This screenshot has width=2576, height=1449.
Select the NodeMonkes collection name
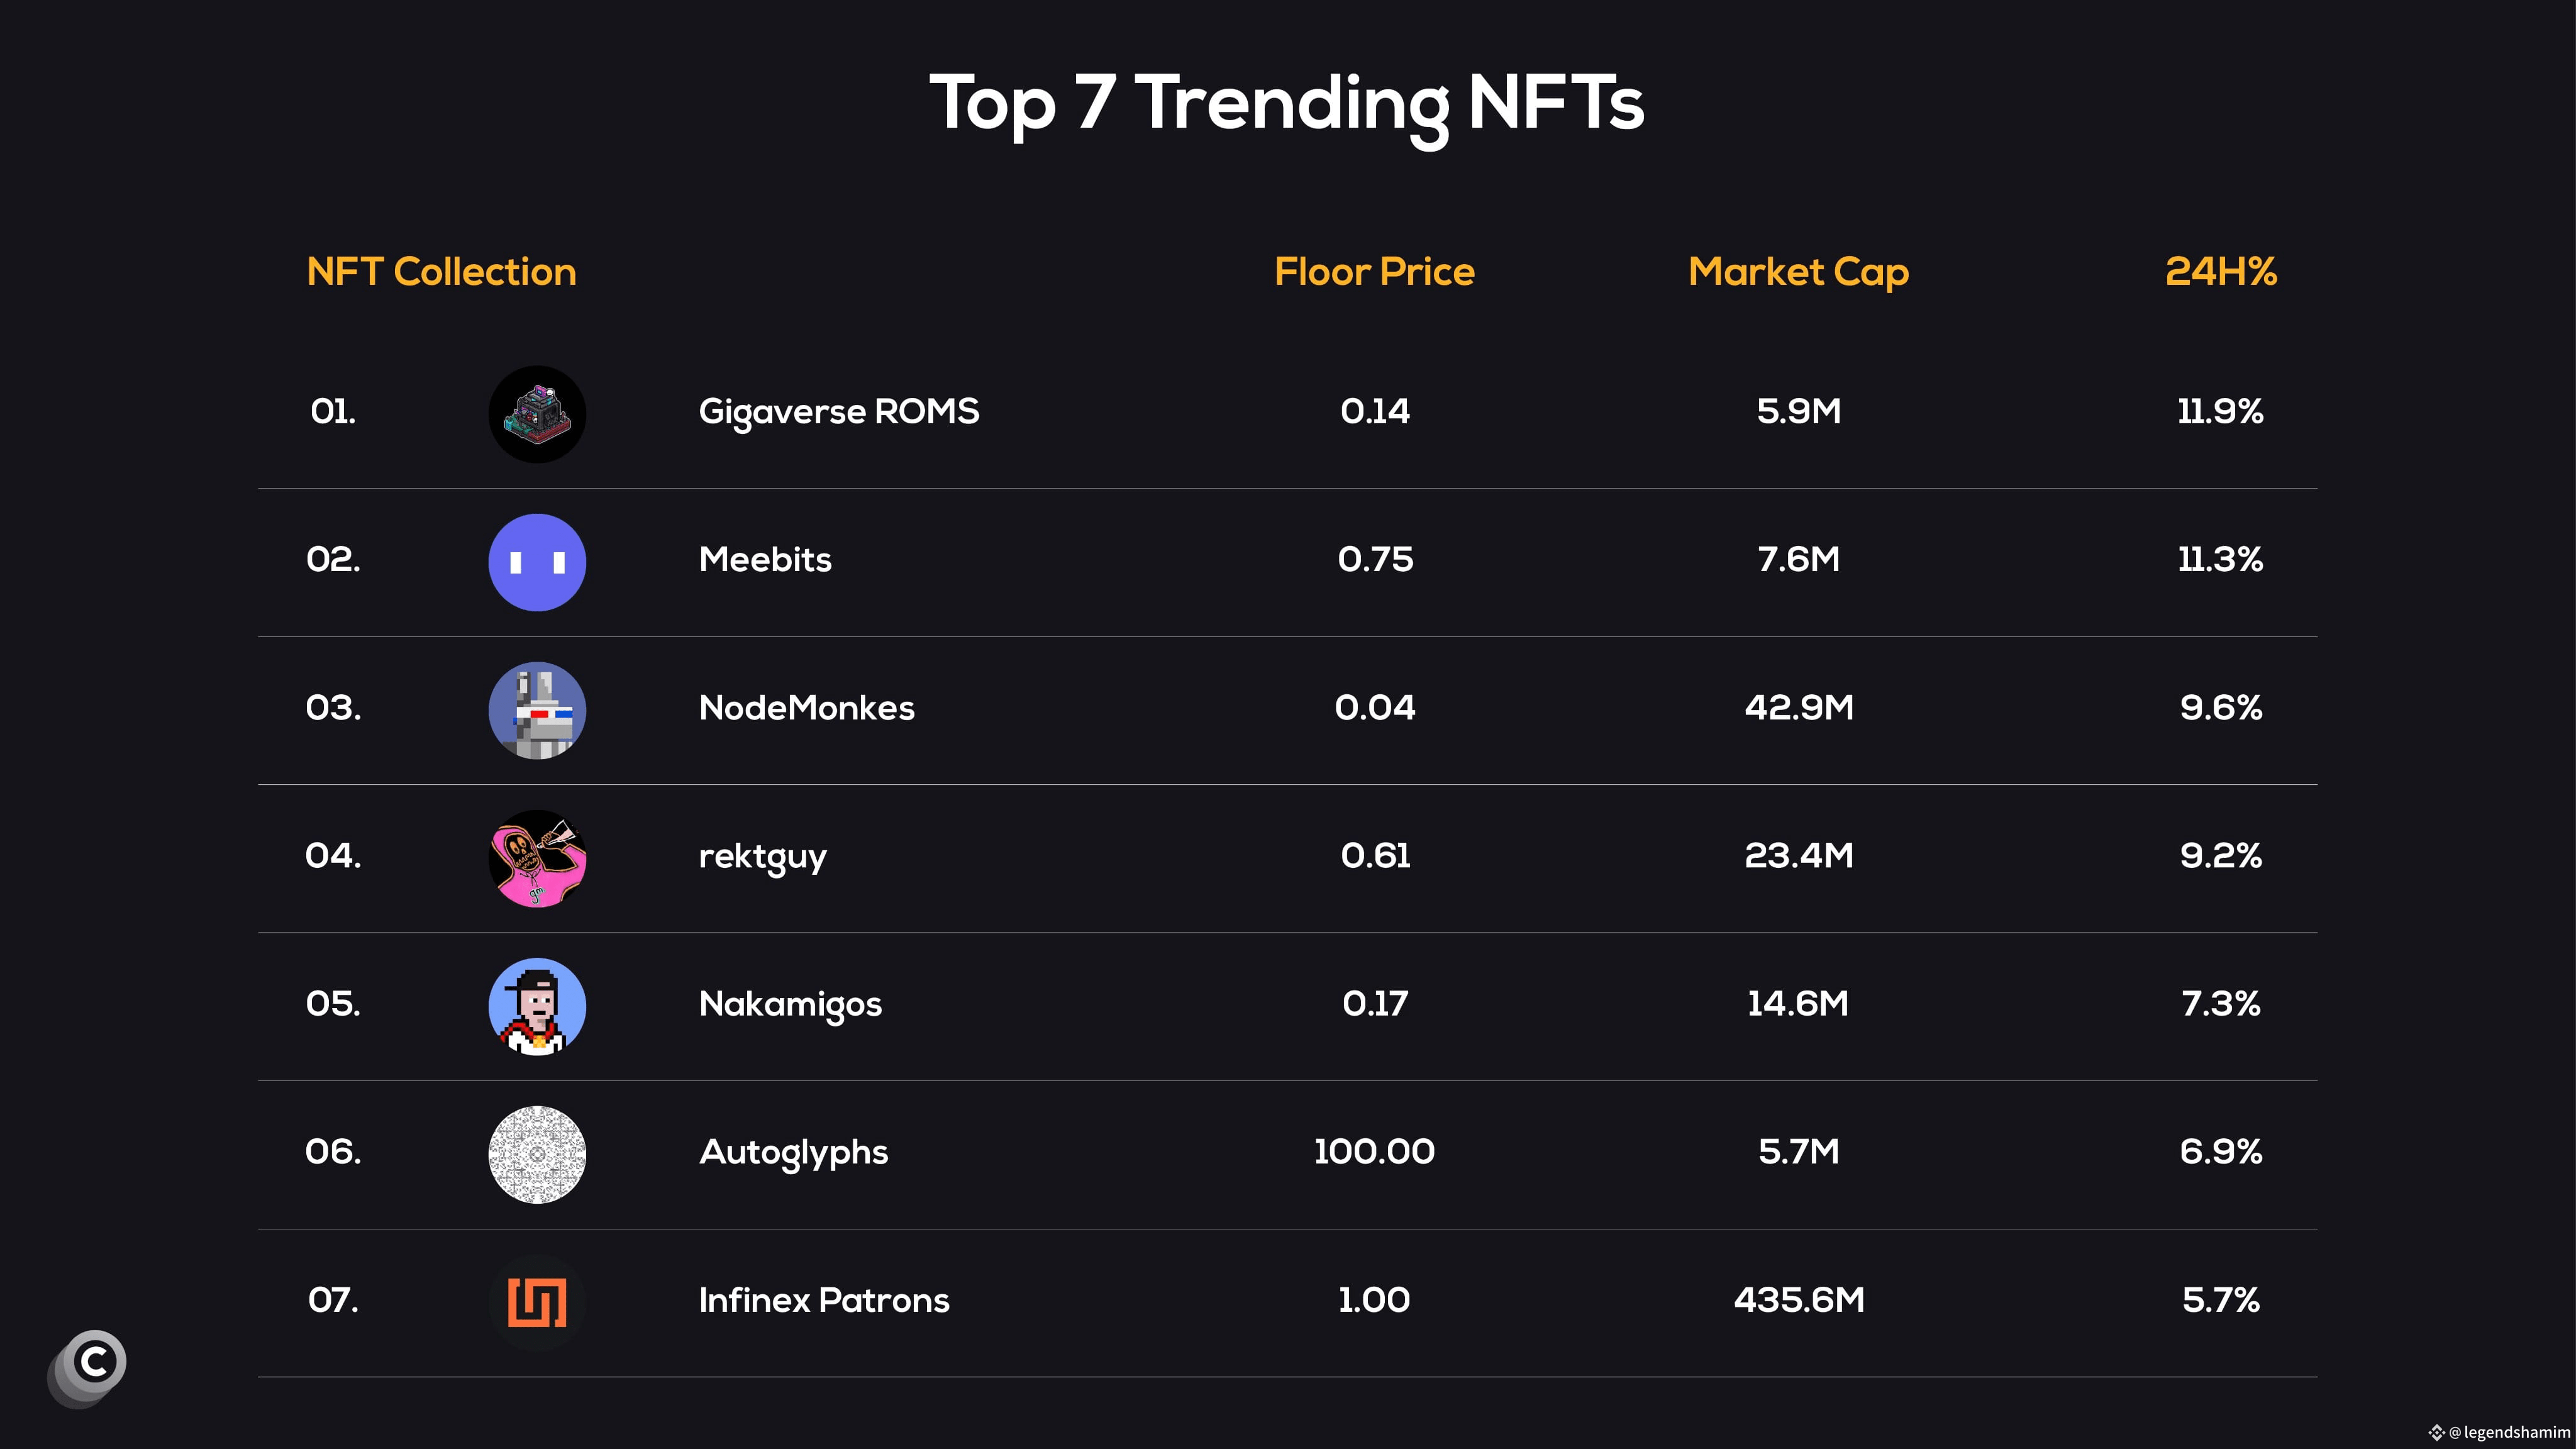[806, 708]
